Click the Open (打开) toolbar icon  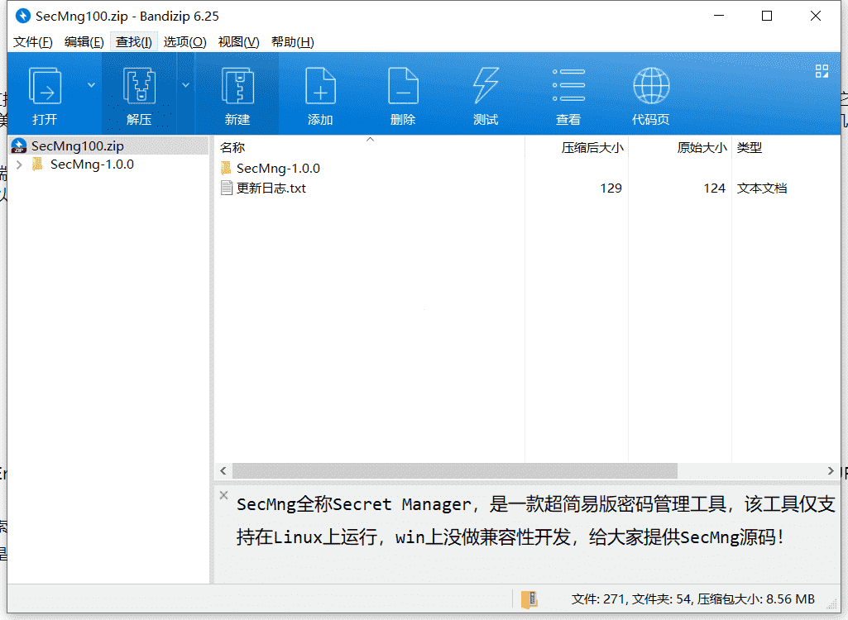click(x=45, y=85)
